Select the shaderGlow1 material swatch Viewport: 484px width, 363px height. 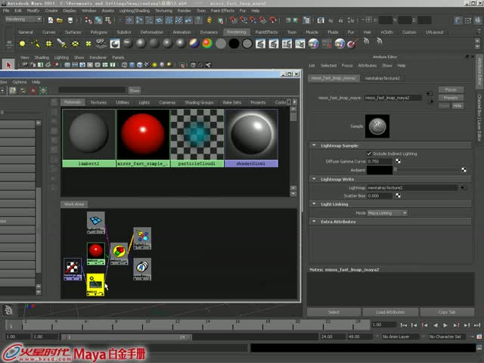tap(251, 135)
